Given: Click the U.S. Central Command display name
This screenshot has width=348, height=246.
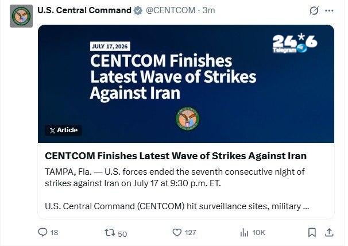Looking at the screenshot, I should point(84,10).
